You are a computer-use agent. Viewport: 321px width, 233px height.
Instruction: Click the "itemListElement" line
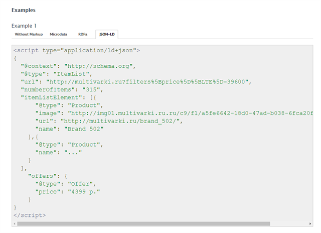click(59, 97)
